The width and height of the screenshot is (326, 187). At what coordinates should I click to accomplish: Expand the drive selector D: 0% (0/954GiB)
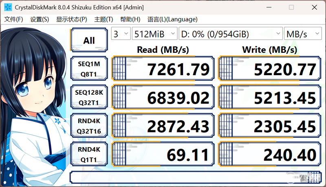231,33
